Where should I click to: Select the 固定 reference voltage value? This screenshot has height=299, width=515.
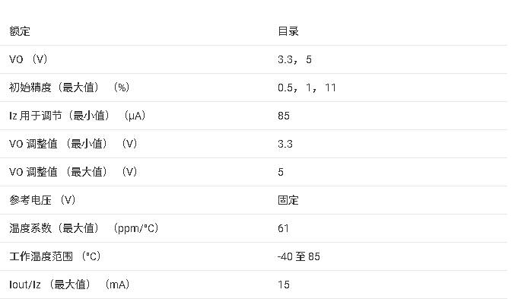click(x=288, y=200)
